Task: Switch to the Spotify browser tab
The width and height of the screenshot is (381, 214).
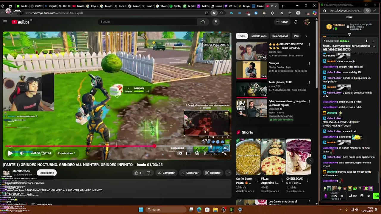Action: (176, 6)
